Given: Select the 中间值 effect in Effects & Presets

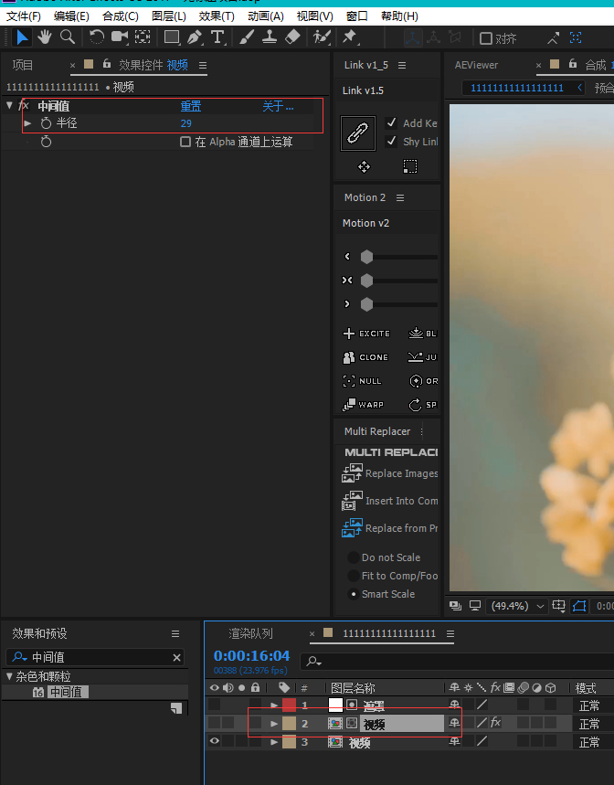Looking at the screenshot, I should point(68,692).
